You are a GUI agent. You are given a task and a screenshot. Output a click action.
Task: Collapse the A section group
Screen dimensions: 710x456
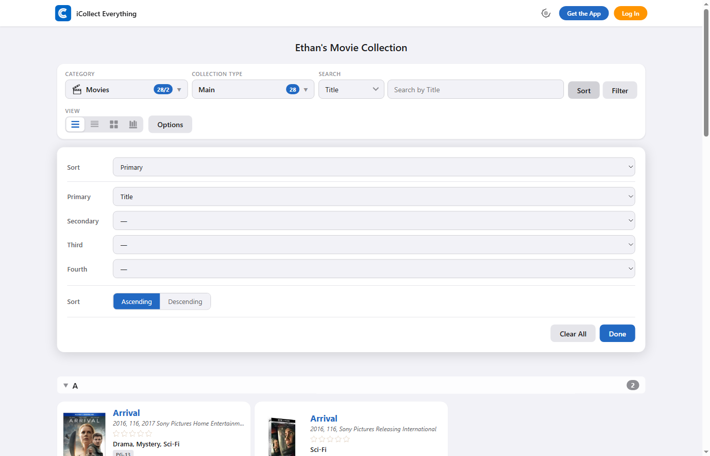(x=66, y=386)
